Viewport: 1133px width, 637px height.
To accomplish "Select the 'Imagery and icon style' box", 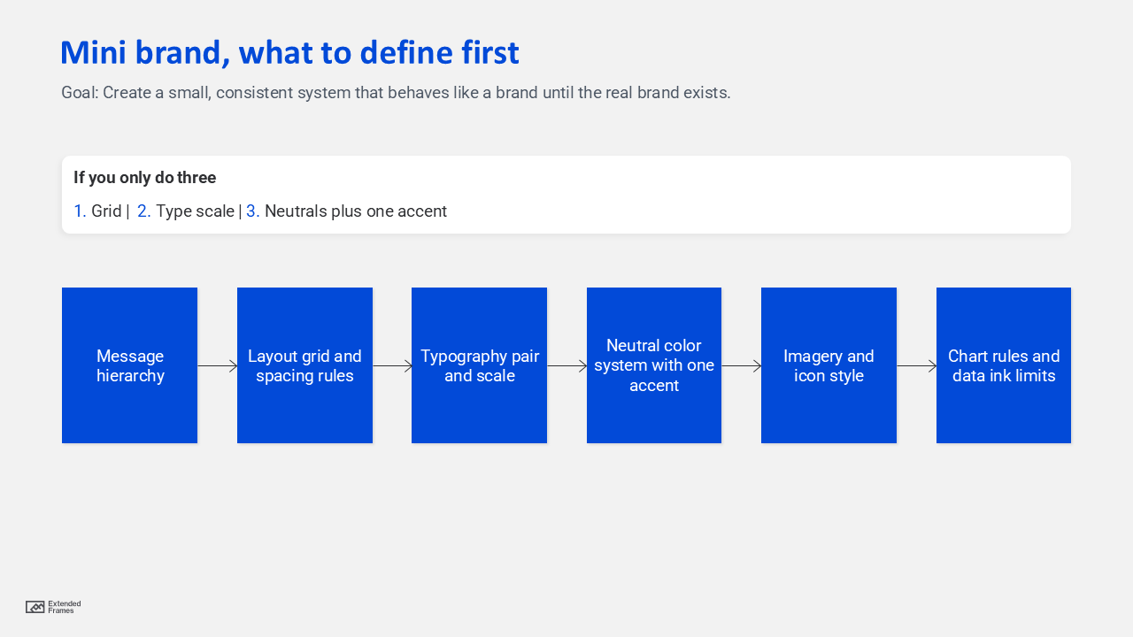I will coord(829,365).
